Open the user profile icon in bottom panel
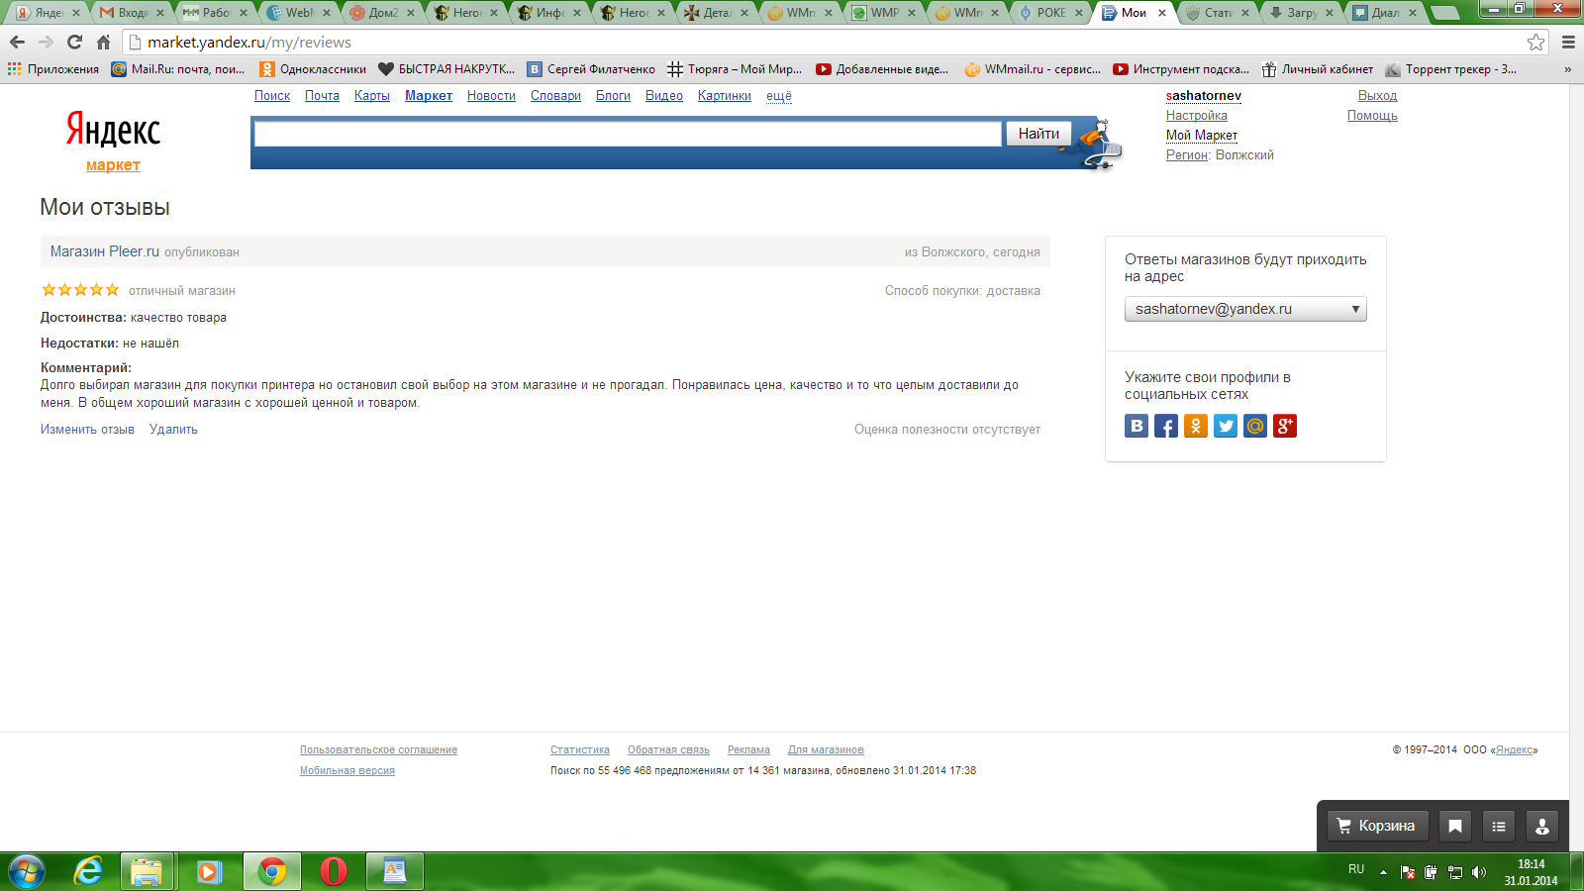The image size is (1584, 891). (1542, 826)
